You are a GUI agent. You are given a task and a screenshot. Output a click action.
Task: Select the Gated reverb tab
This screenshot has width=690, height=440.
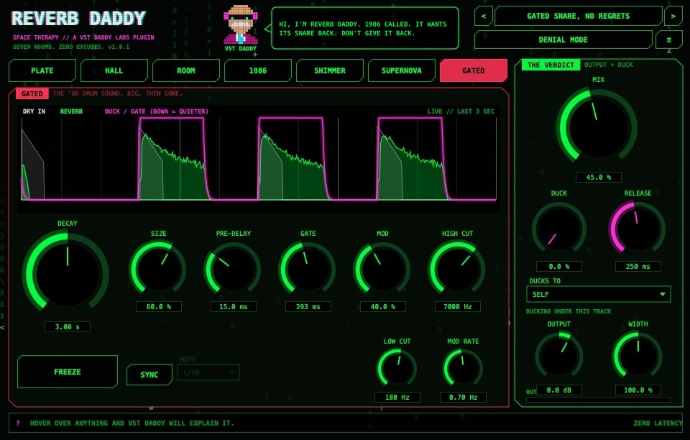click(474, 71)
